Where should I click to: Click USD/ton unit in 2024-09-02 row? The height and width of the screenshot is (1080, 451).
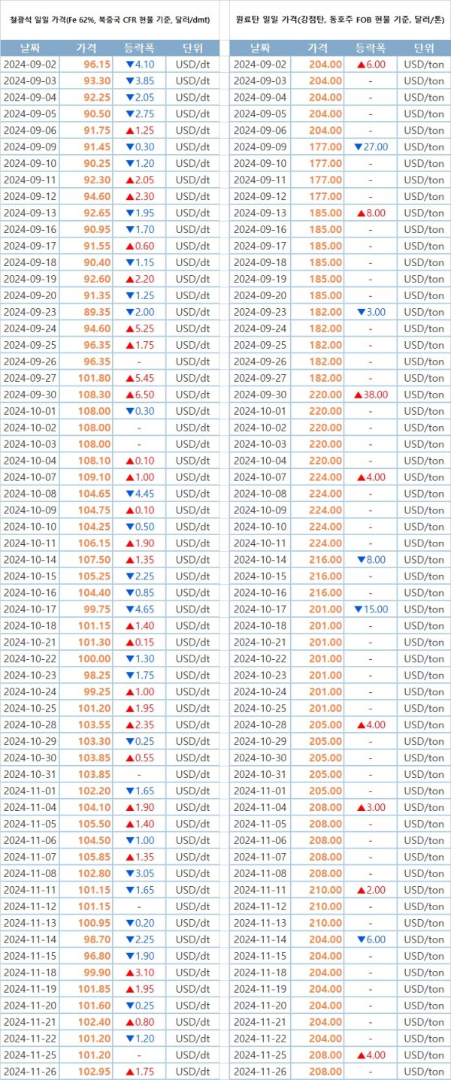[x=423, y=65]
